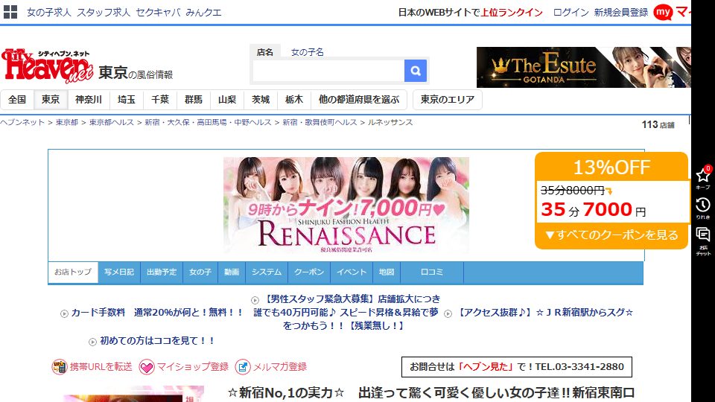715x402 pixels.
Task: Open 他の都道府県を選ぶ selector
Action: click(359, 100)
